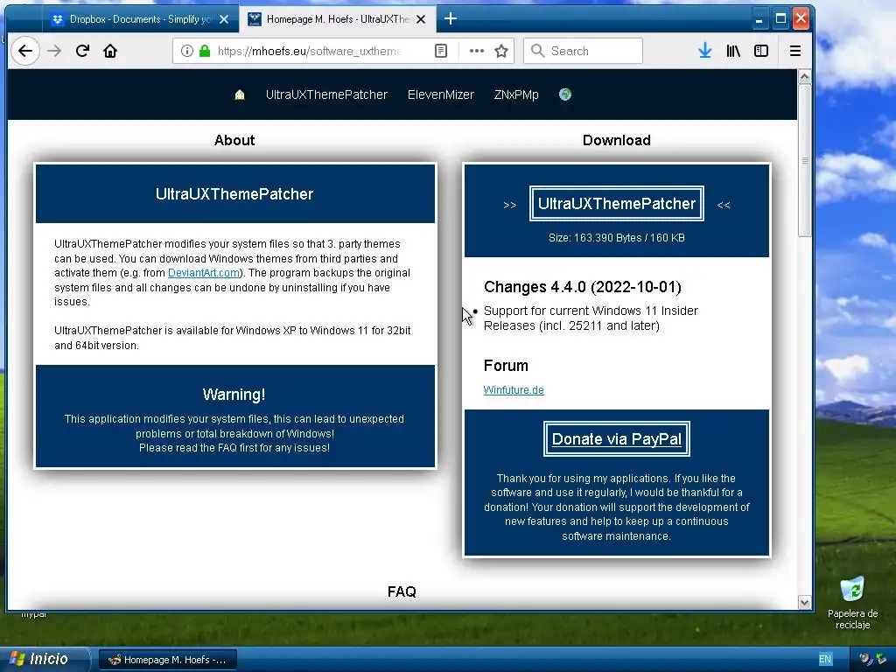Open ElevenMizer navigation item

pyautogui.click(x=441, y=94)
